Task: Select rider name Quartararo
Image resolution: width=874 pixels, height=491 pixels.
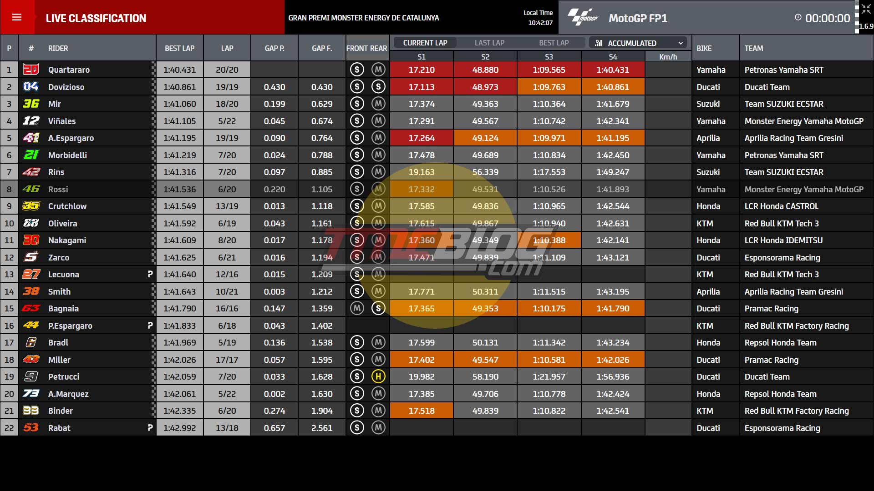Action: (69, 70)
